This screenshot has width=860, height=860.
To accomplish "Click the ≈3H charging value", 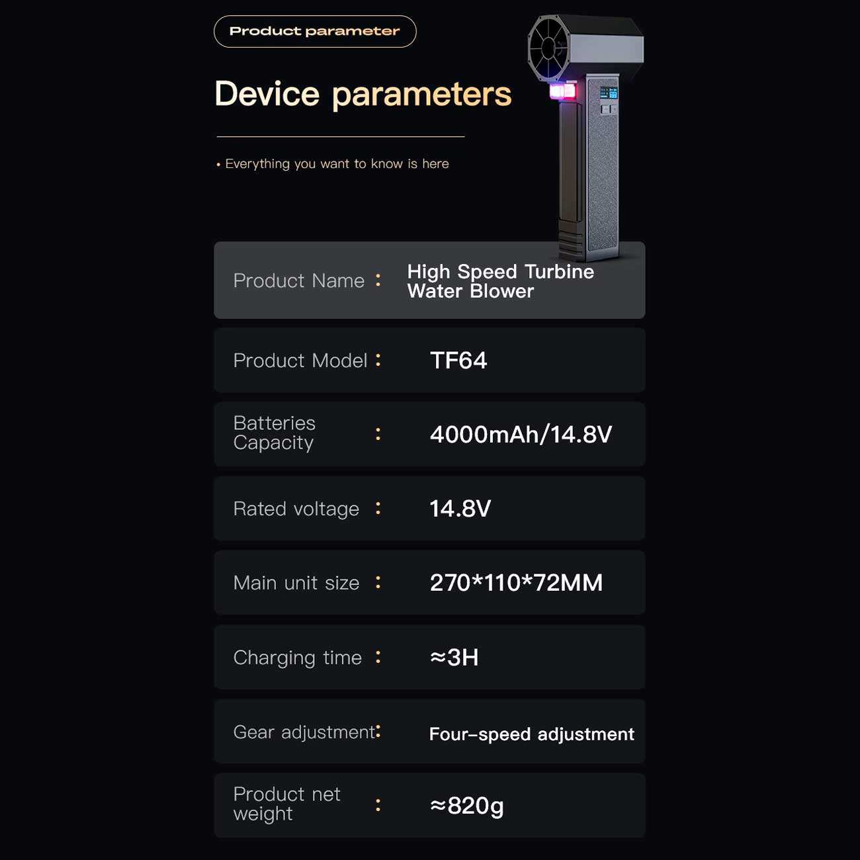I will coord(454,658).
